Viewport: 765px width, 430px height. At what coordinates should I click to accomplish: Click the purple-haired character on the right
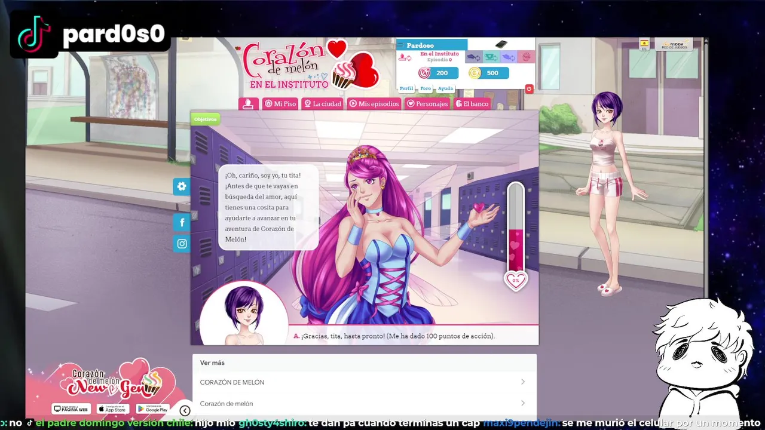pos(611,194)
